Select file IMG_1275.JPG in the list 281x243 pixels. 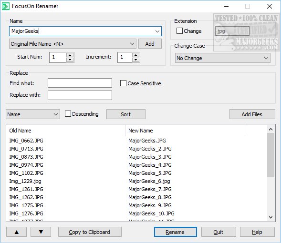tap(26, 205)
